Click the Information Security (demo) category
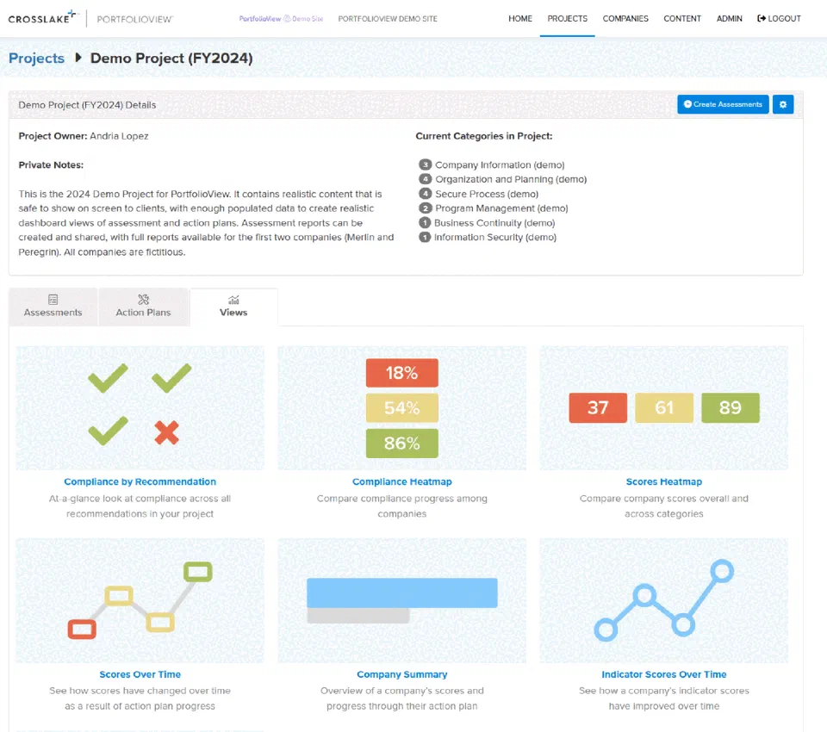This screenshot has height=732, width=827. point(494,238)
